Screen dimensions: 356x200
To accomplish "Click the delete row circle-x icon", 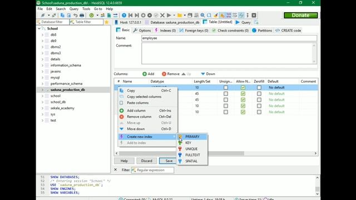I will point(150,15).
